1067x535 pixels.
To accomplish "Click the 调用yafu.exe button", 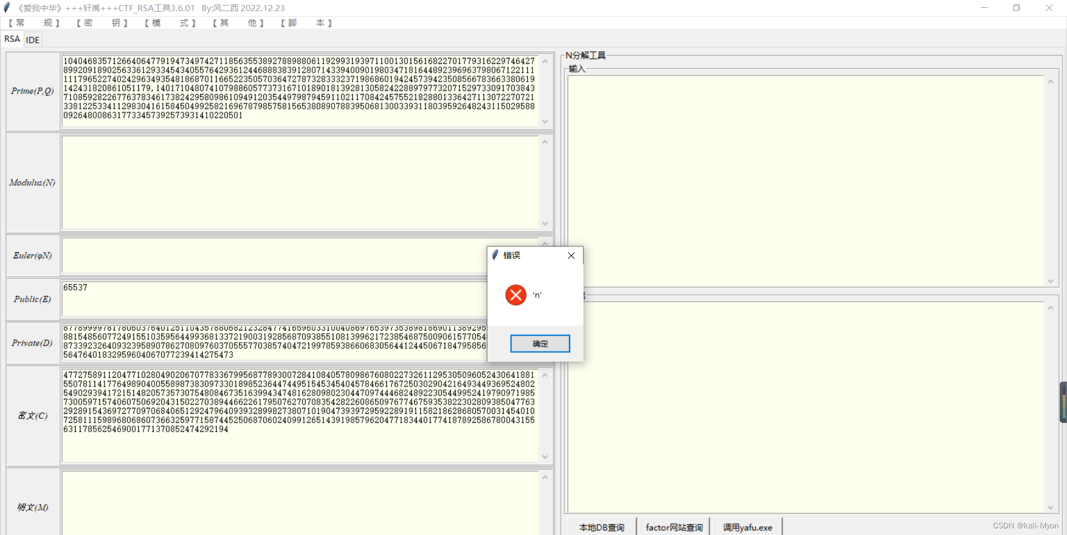I will [x=746, y=527].
